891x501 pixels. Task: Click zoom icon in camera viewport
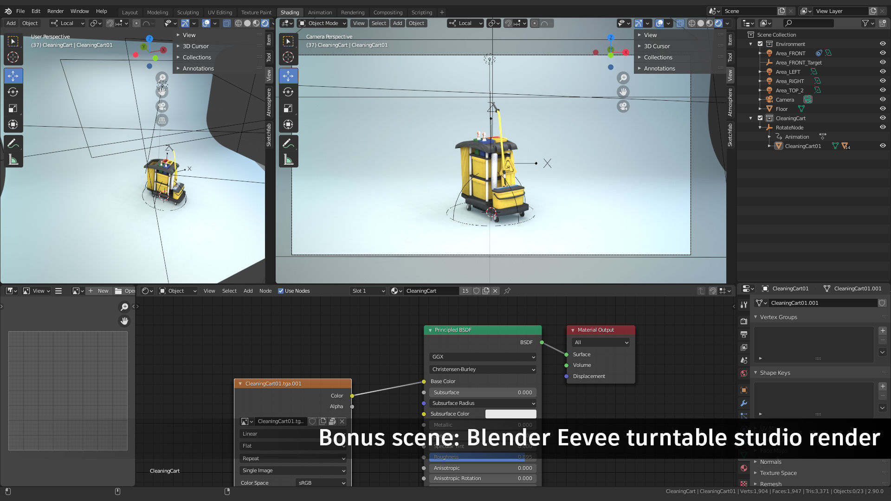[x=623, y=77]
